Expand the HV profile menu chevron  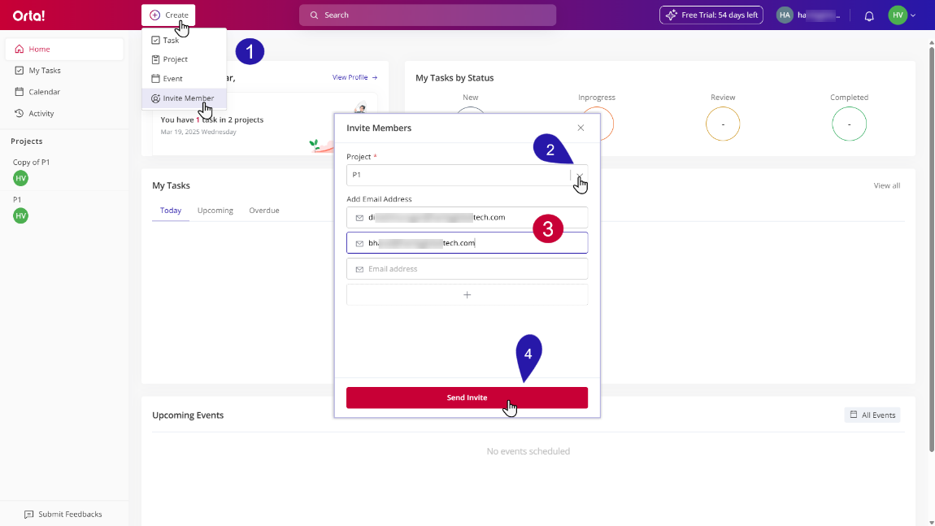913,15
